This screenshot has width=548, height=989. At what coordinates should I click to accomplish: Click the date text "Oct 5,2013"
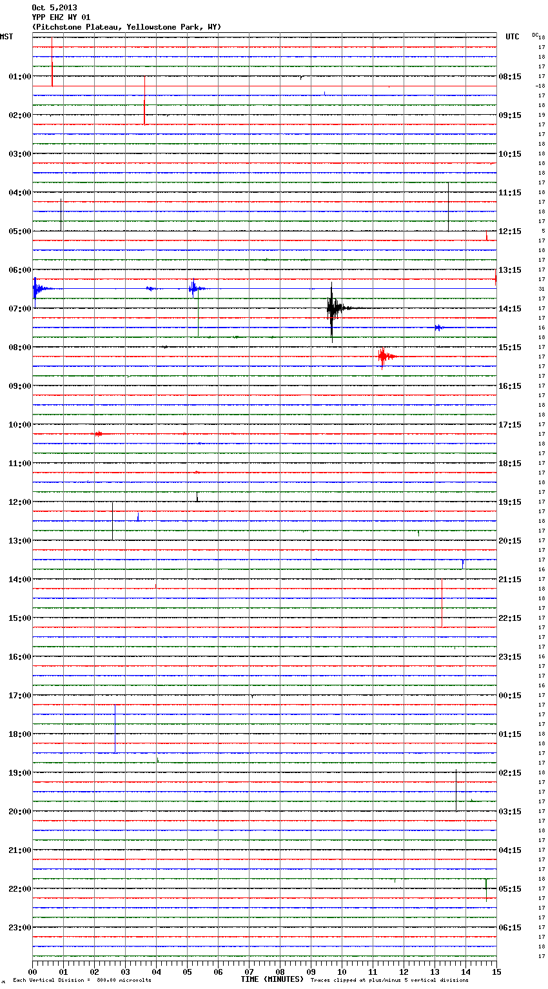[54, 8]
